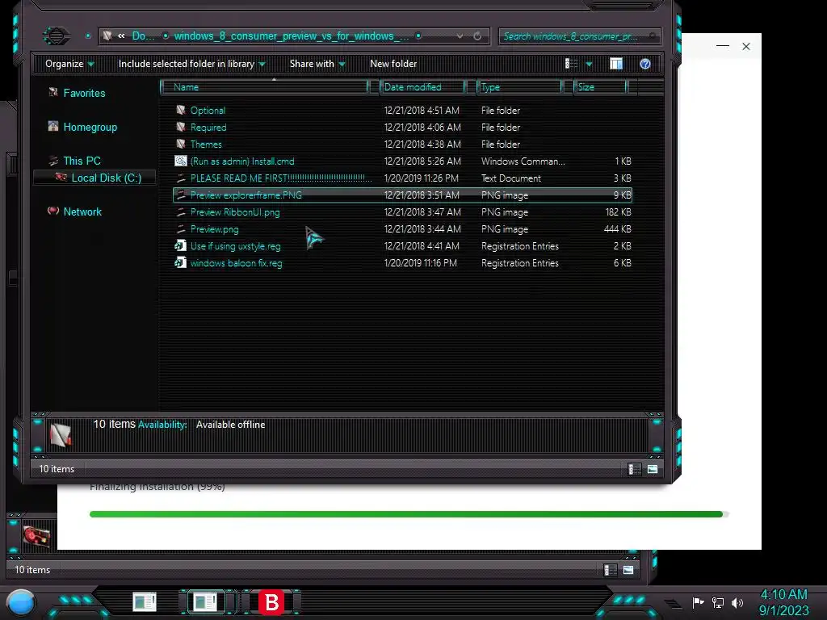Click the round back navigation button
Image resolution: width=827 pixels, height=620 pixels.
point(57,36)
